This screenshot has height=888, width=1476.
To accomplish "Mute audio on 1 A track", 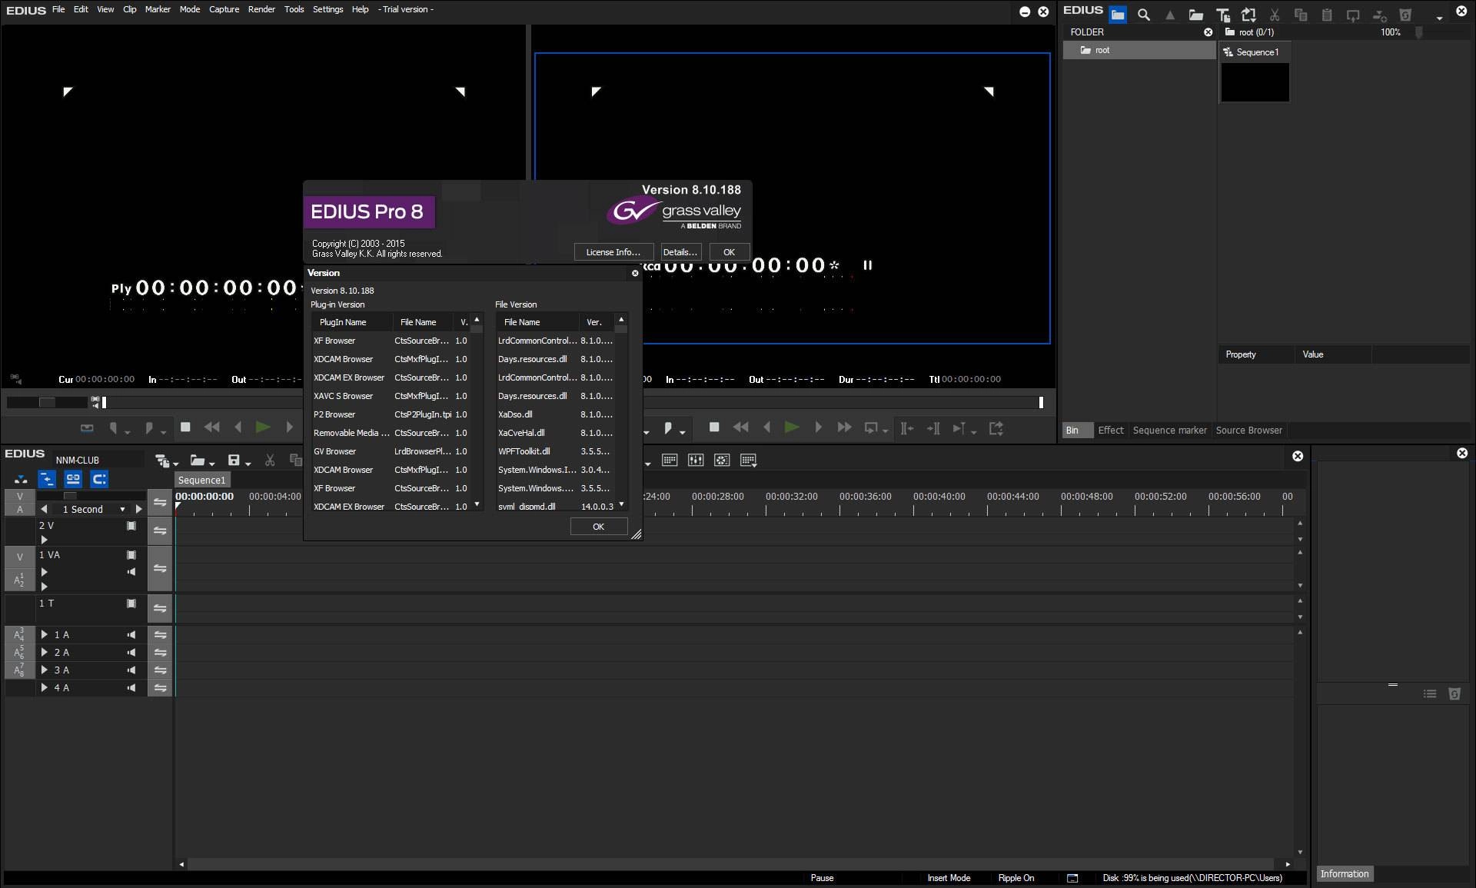I will (x=131, y=635).
